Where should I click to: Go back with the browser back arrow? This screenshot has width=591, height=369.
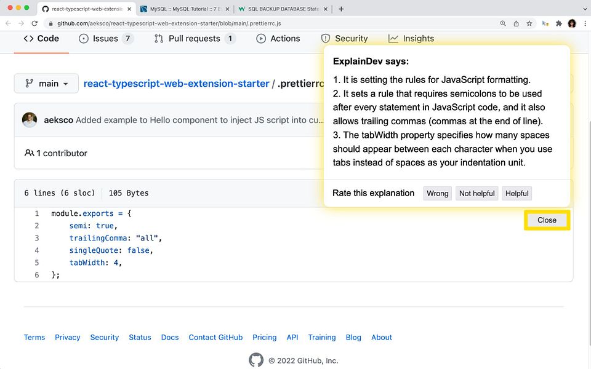(x=8, y=23)
